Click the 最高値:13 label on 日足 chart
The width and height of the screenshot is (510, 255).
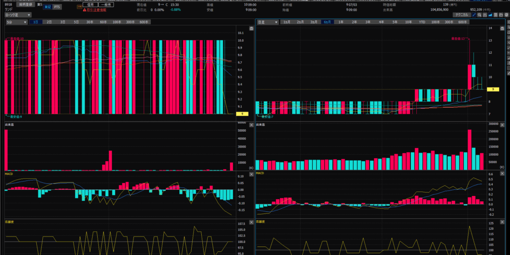tap(458, 39)
